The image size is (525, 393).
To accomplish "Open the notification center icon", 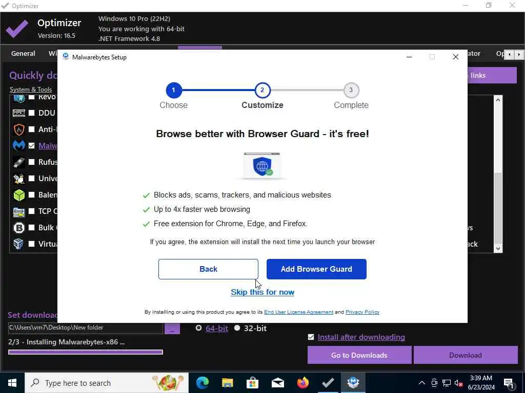I will 509,383.
